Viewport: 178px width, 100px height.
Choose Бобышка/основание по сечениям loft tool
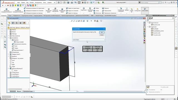tap(34, 11)
